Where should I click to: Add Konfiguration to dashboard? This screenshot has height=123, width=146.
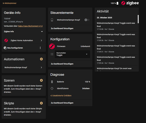(x=62, y=64)
